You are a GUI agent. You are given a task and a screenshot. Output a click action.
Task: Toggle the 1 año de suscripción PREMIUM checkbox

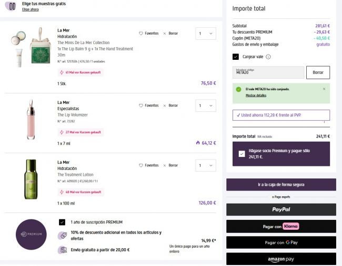pyautogui.click(x=62, y=222)
